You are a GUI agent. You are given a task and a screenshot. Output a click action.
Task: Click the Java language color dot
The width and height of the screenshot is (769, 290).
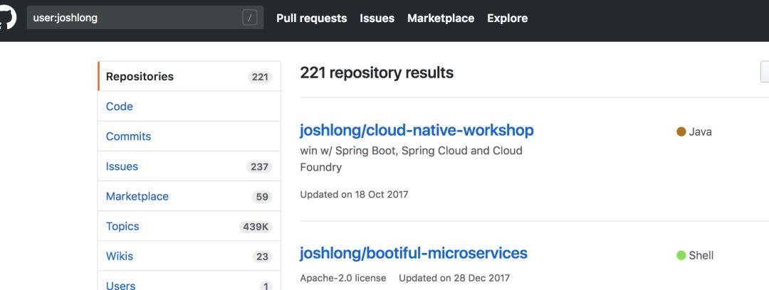pyautogui.click(x=681, y=131)
